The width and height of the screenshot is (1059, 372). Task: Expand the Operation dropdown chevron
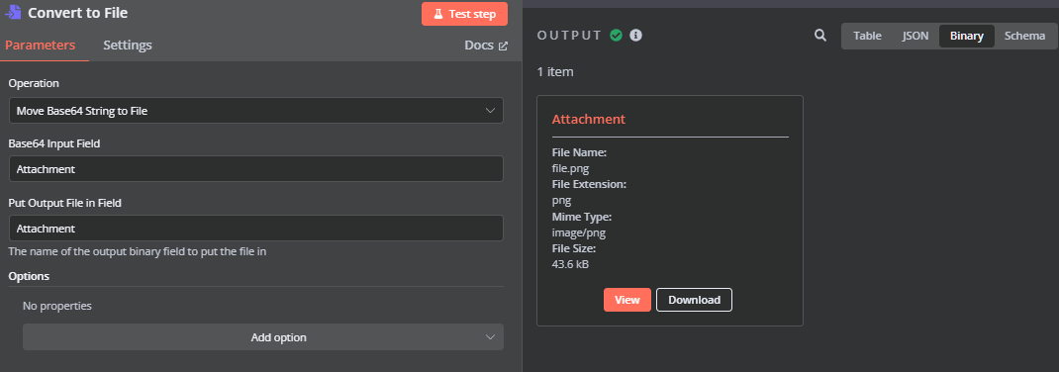click(x=490, y=111)
